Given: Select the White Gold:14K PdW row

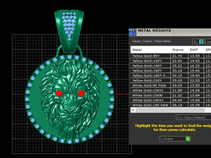Looking at the screenshot, I should (171, 105).
